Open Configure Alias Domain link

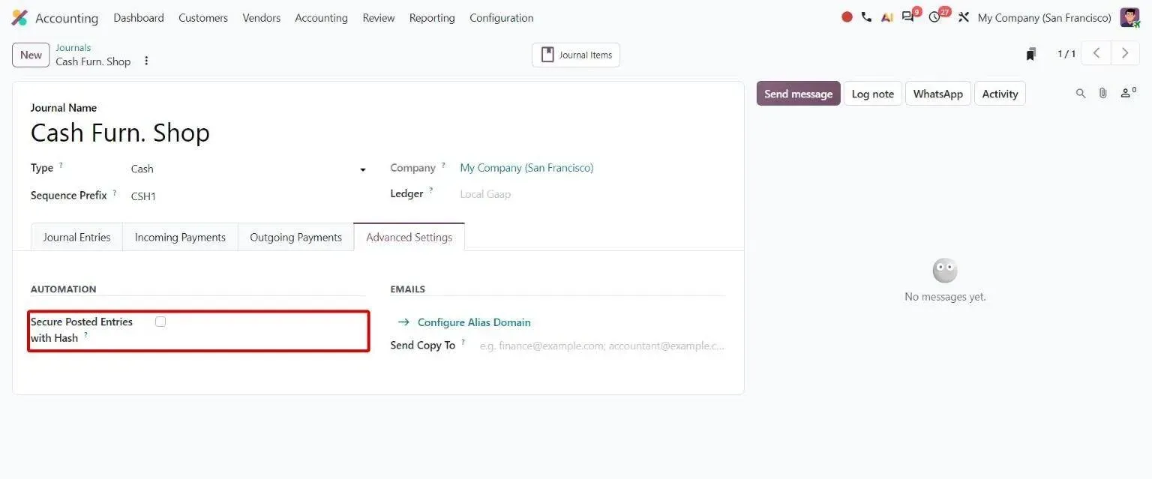474,322
